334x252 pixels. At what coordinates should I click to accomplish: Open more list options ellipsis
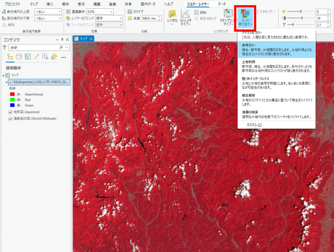click(64, 57)
